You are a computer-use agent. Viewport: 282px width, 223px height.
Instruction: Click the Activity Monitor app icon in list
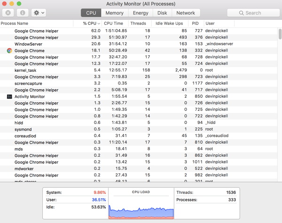[9, 97]
